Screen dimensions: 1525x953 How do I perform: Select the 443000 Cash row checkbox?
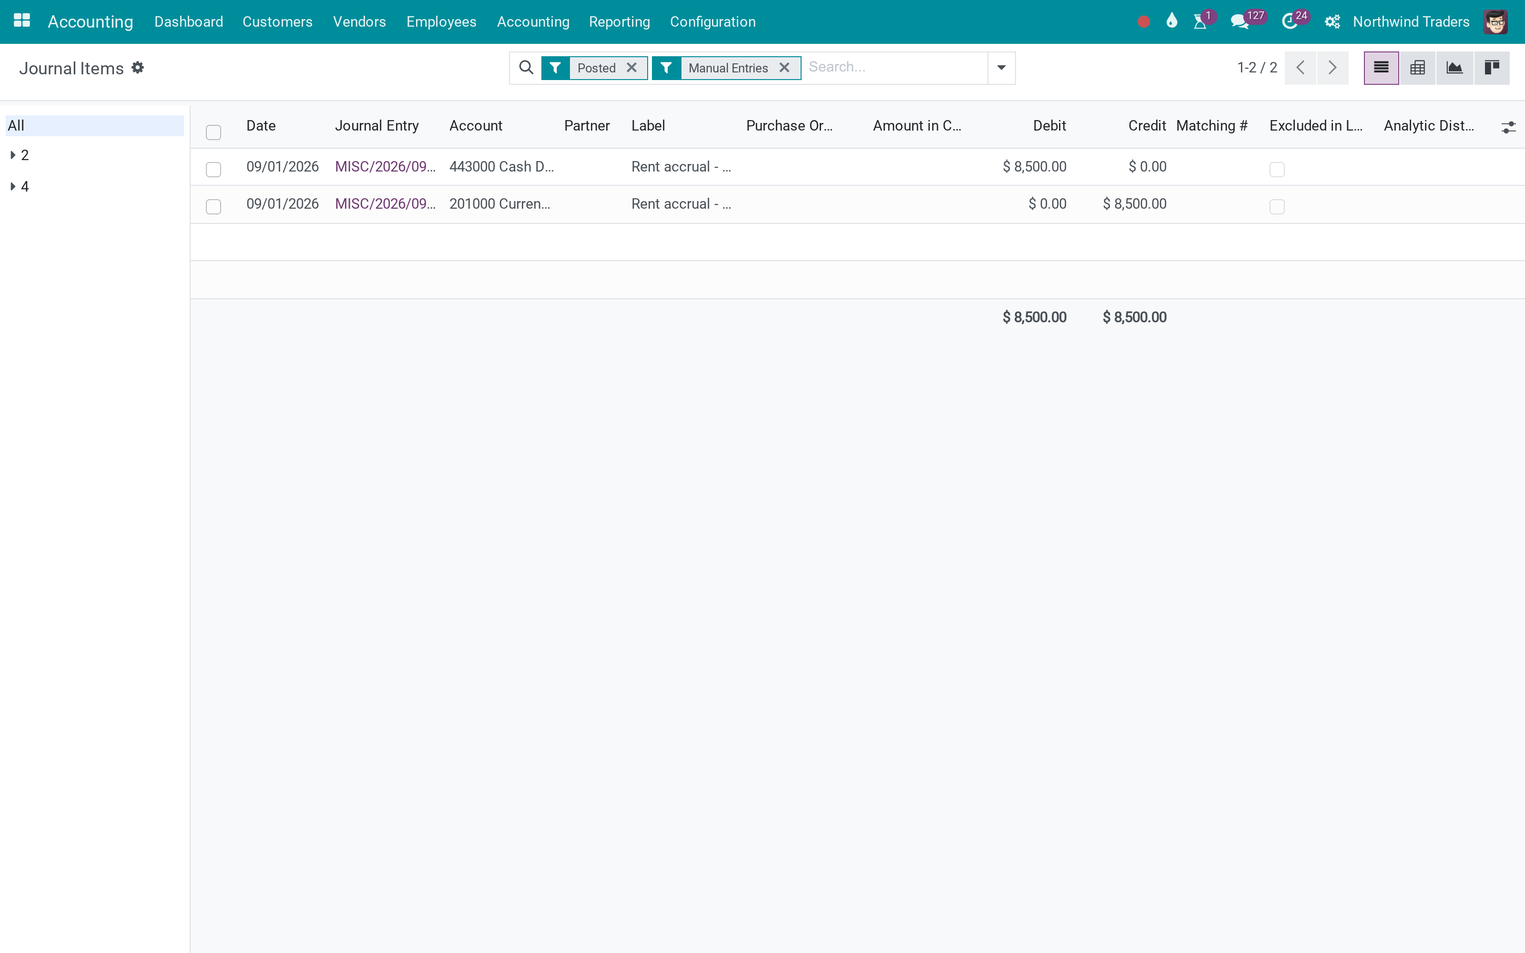click(x=213, y=169)
